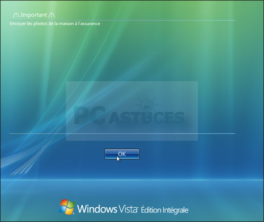Click the translucent watermark rectangle's top-left corner area
264x222 pixels.
pos(70,85)
